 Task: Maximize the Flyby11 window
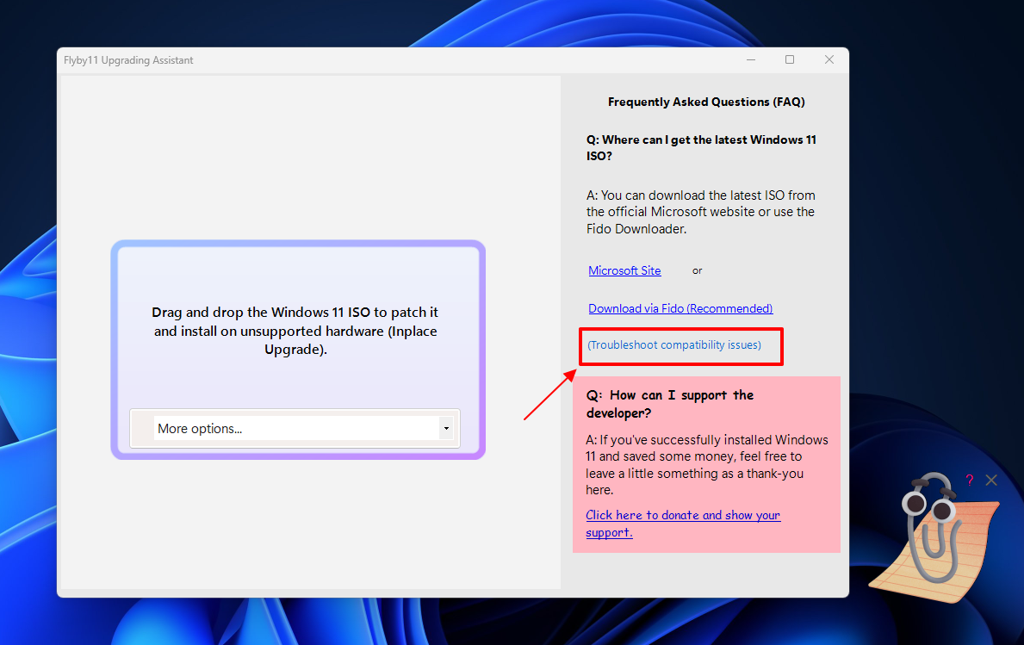[790, 60]
